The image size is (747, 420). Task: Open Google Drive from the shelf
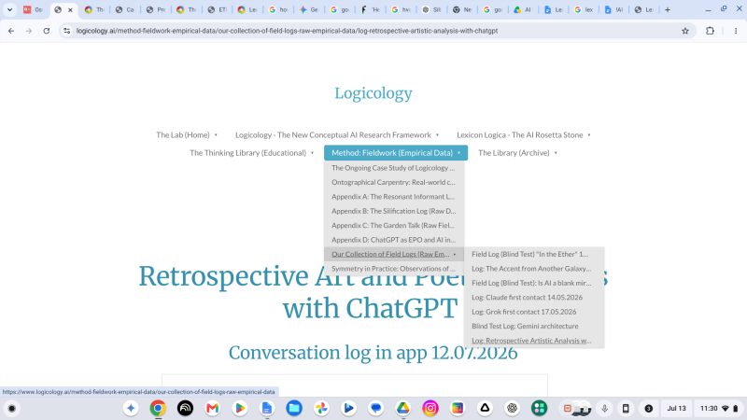[x=403, y=408]
